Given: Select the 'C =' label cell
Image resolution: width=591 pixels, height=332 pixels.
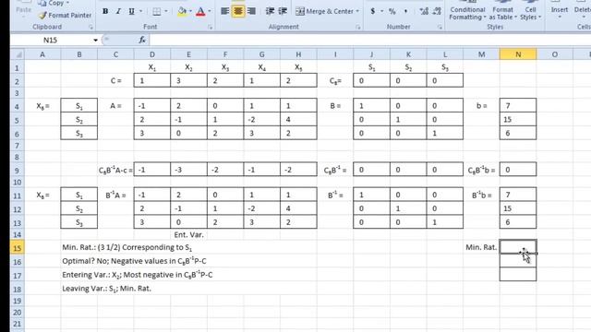Looking at the screenshot, I should point(115,80).
